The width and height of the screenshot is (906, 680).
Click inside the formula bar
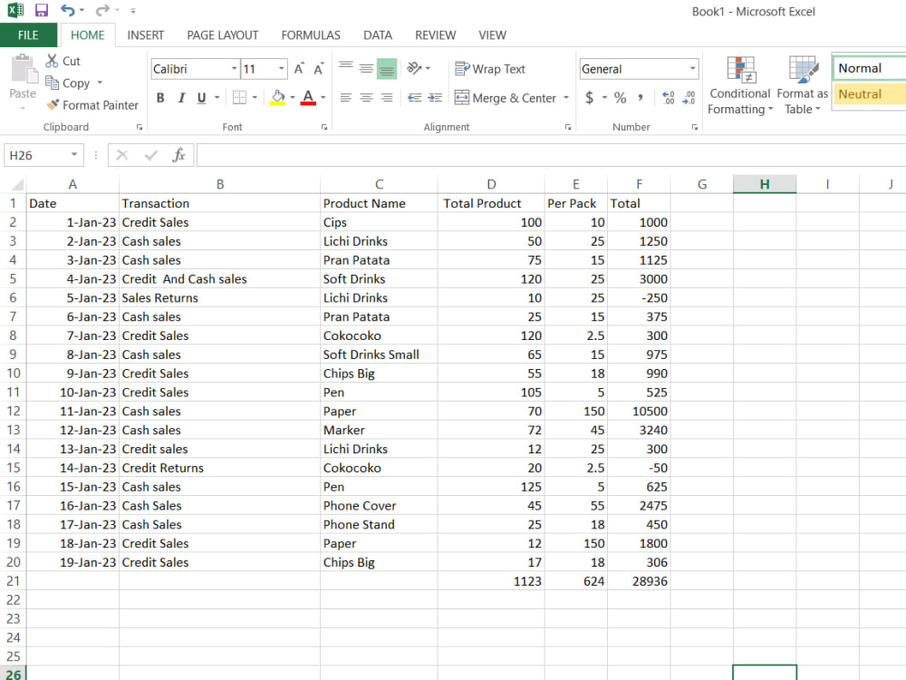tap(551, 155)
